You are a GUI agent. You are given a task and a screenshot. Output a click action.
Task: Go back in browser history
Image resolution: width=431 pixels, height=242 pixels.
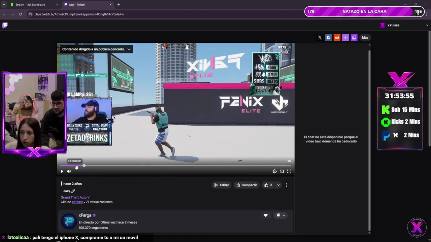(4, 14)
